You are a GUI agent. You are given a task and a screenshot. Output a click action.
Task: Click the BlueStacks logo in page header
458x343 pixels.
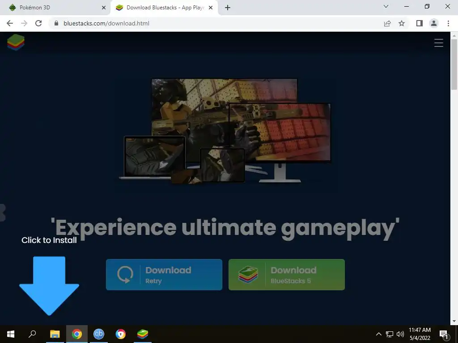coord(16,42)
